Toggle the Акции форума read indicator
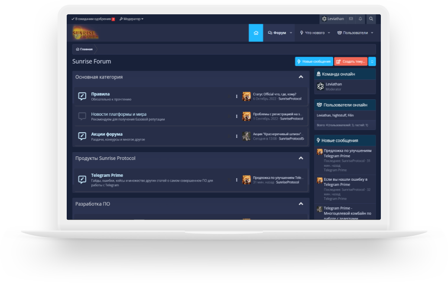Image resolution: width=448 pixels, height=283 pixels. click(x=81, y=136)
